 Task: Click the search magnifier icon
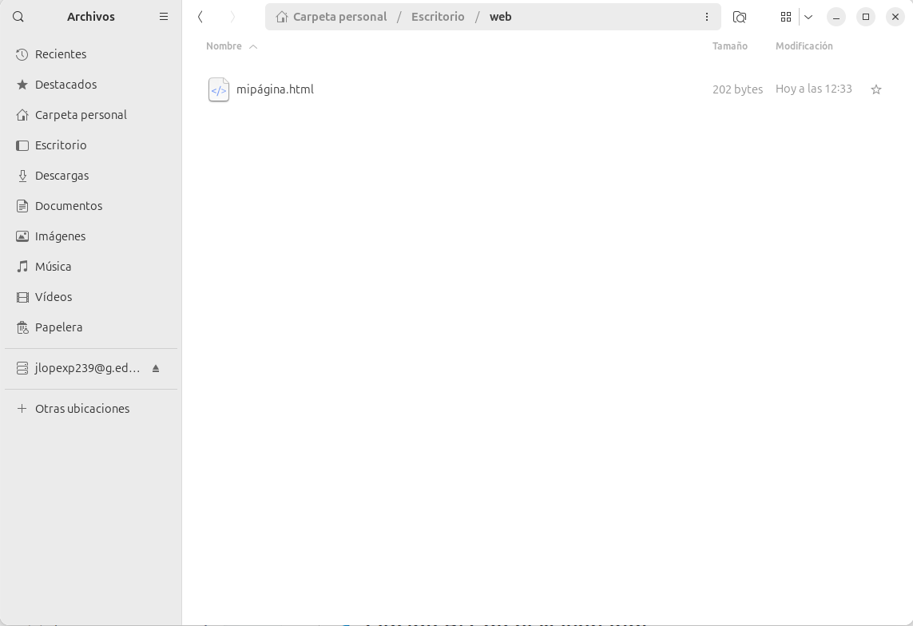18,17
